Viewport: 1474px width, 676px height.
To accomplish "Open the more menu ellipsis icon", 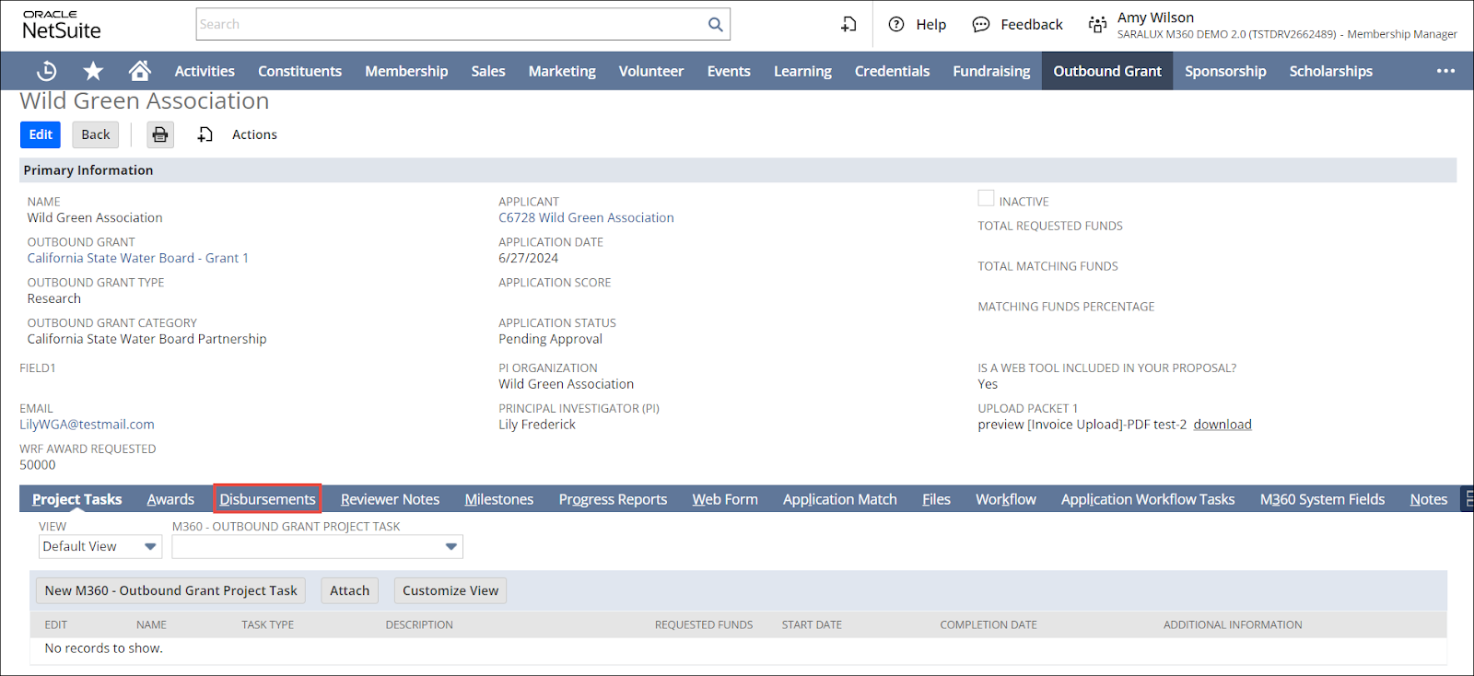I will coord(1445,71).
